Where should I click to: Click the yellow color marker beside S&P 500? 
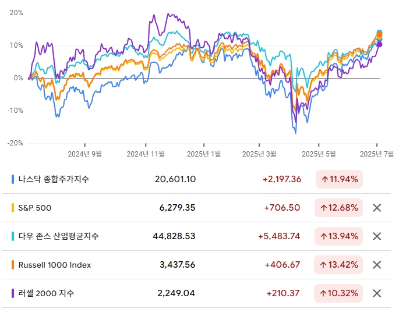pyautogui.click(x=13, y=208)
